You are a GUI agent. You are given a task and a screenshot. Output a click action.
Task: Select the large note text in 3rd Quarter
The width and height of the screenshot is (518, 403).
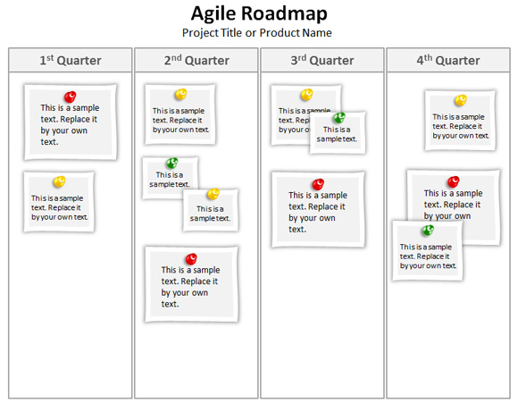coord(317,212)
